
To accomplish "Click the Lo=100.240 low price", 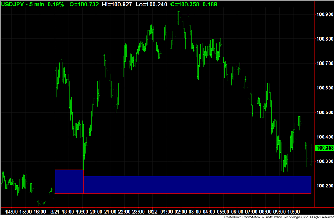I will pos(151,4).
